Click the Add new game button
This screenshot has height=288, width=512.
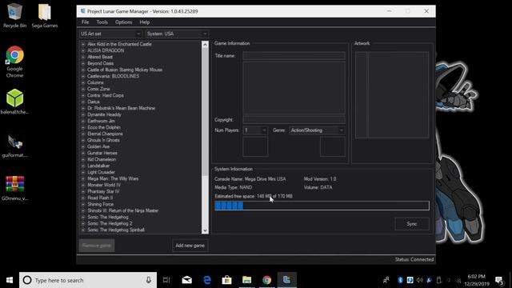[190, 246]
